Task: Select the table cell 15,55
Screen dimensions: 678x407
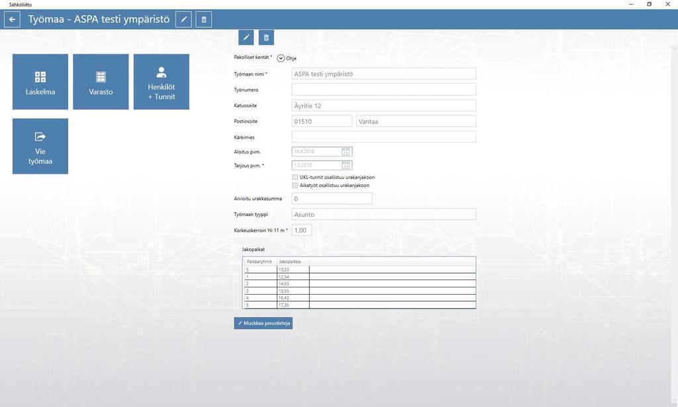Action: [293, 291]
